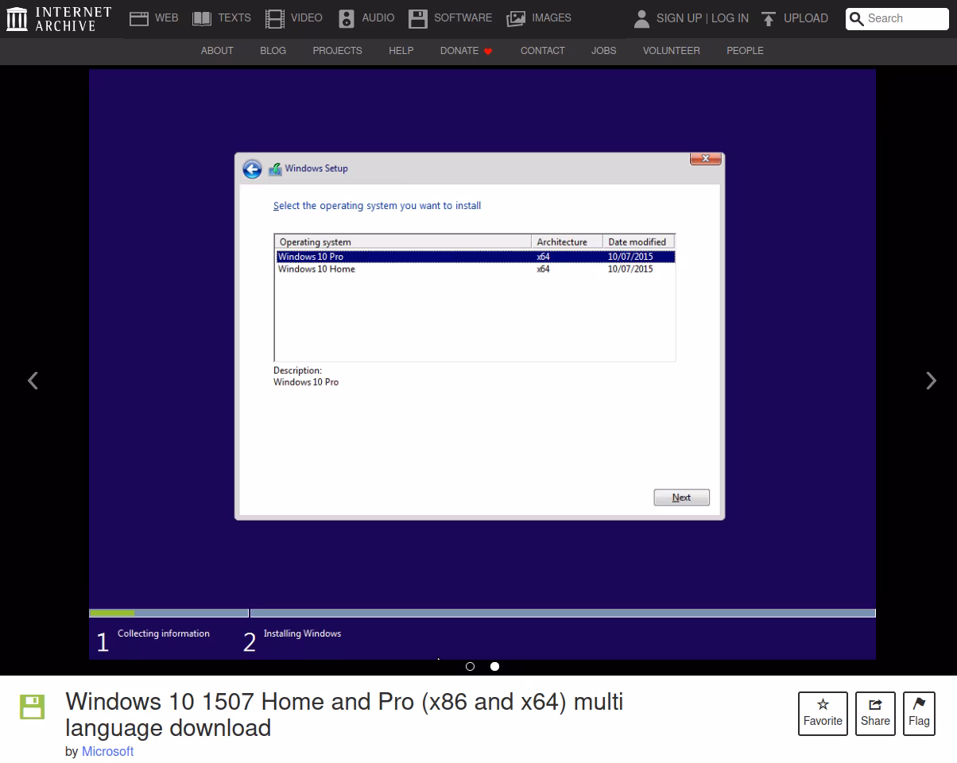Click the Windows Setup screenshot image

(x=482, y=364)
